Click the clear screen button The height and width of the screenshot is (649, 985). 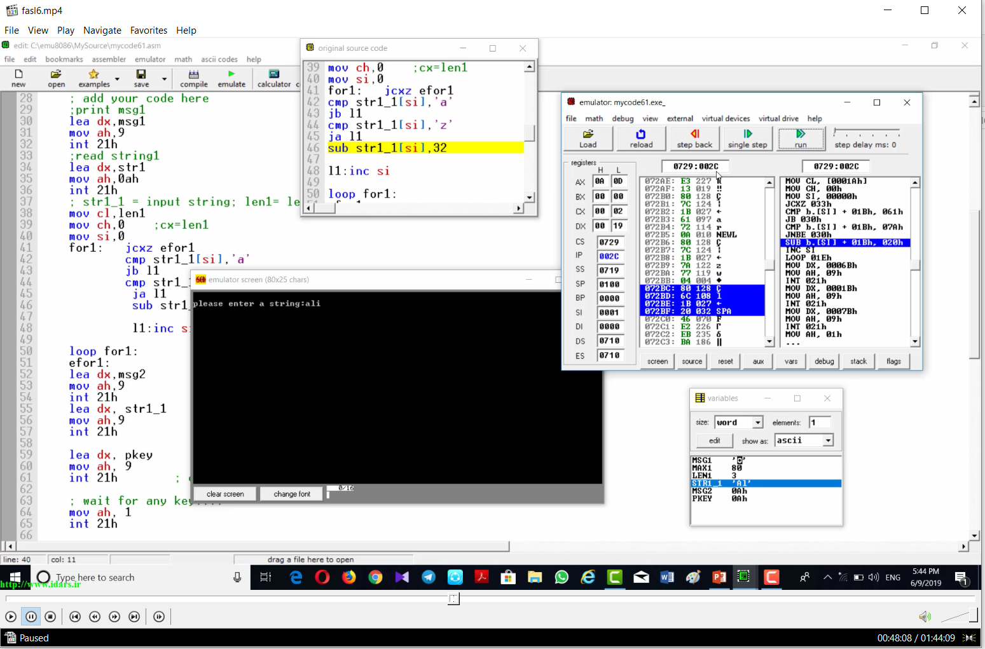click(225, 494)
